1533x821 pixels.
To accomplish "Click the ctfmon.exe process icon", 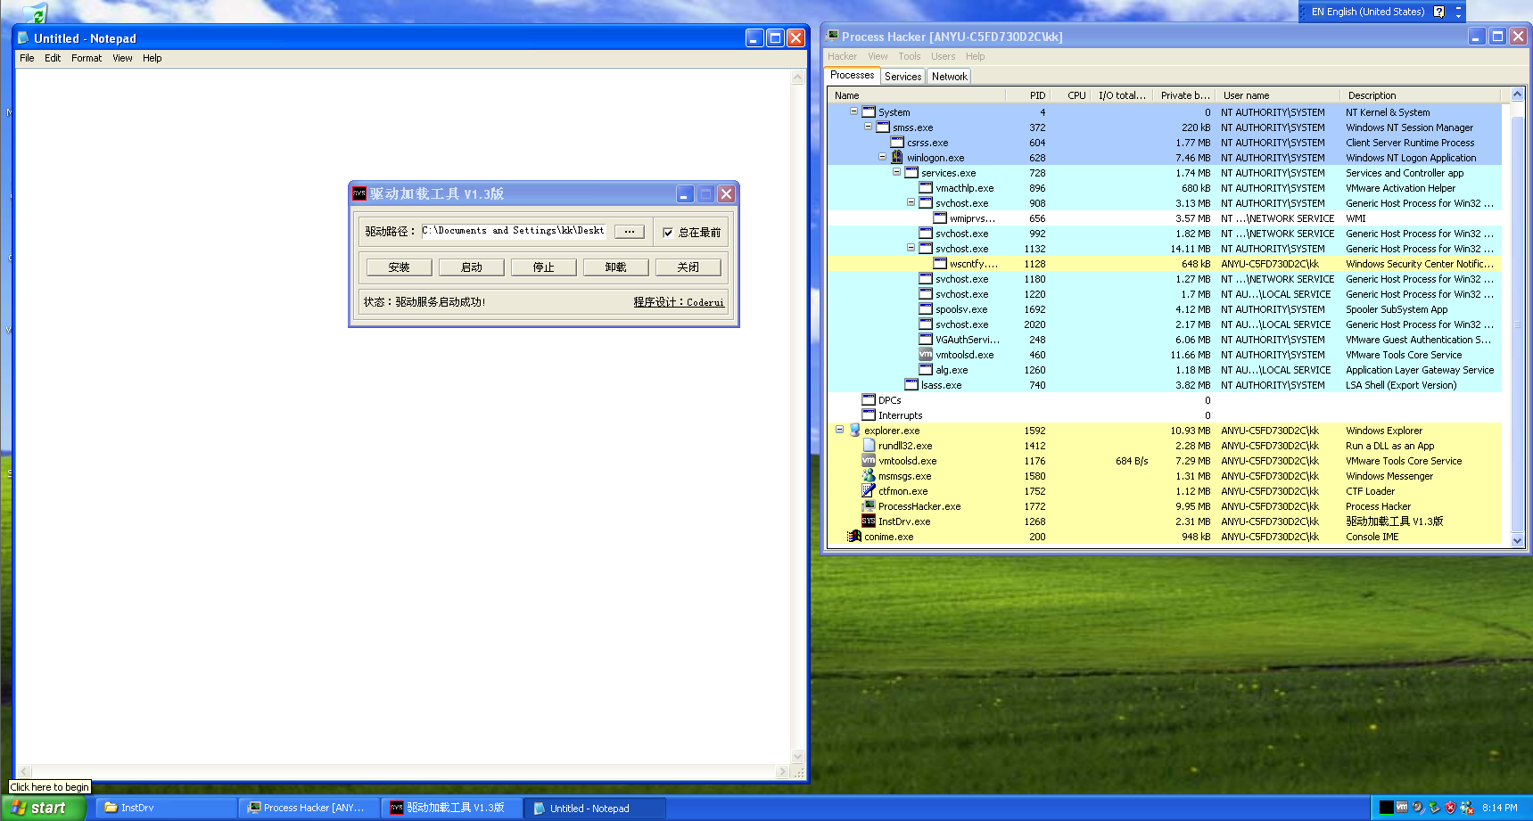I will point(868,491).
